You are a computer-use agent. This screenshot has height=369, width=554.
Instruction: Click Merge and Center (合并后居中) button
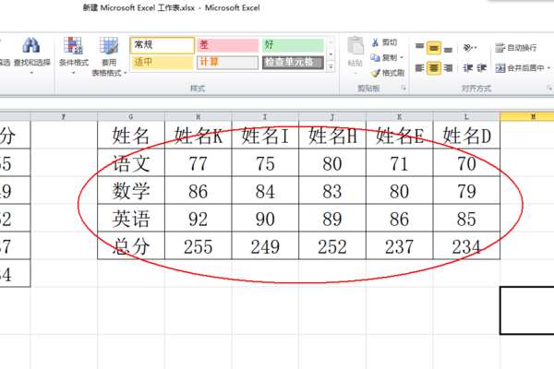point(519,67)
